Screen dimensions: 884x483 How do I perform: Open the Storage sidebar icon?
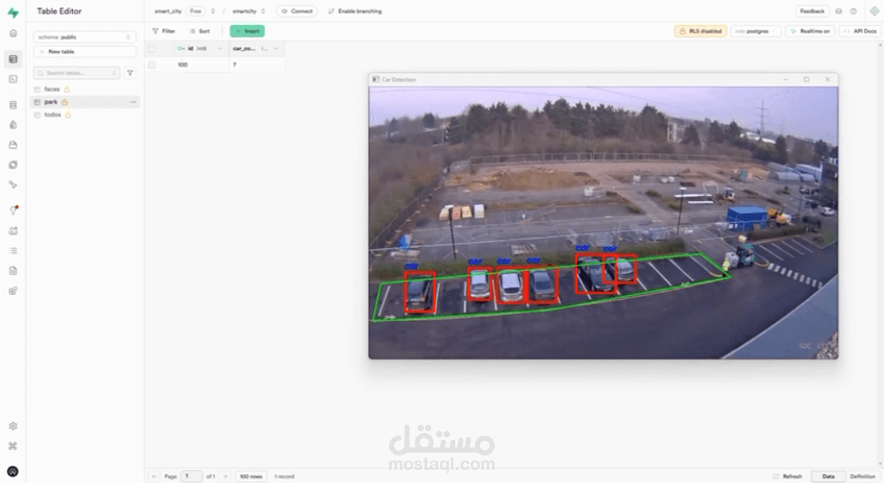pyautogui.click(x=13, y=145)
